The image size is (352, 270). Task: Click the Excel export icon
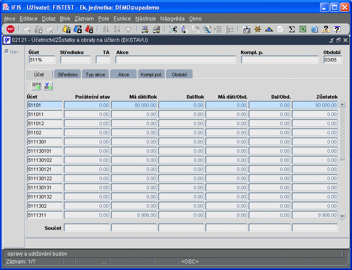pyautogui.click(x=303, y=29)
